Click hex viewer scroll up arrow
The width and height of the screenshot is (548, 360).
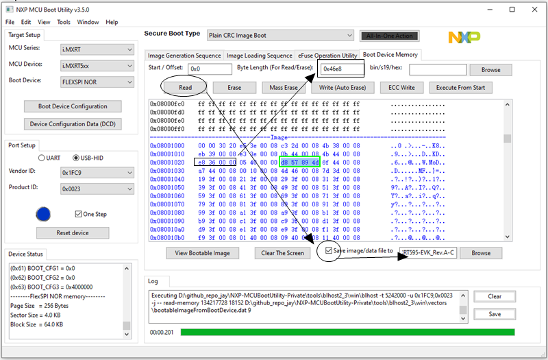(x=508, y=104)
